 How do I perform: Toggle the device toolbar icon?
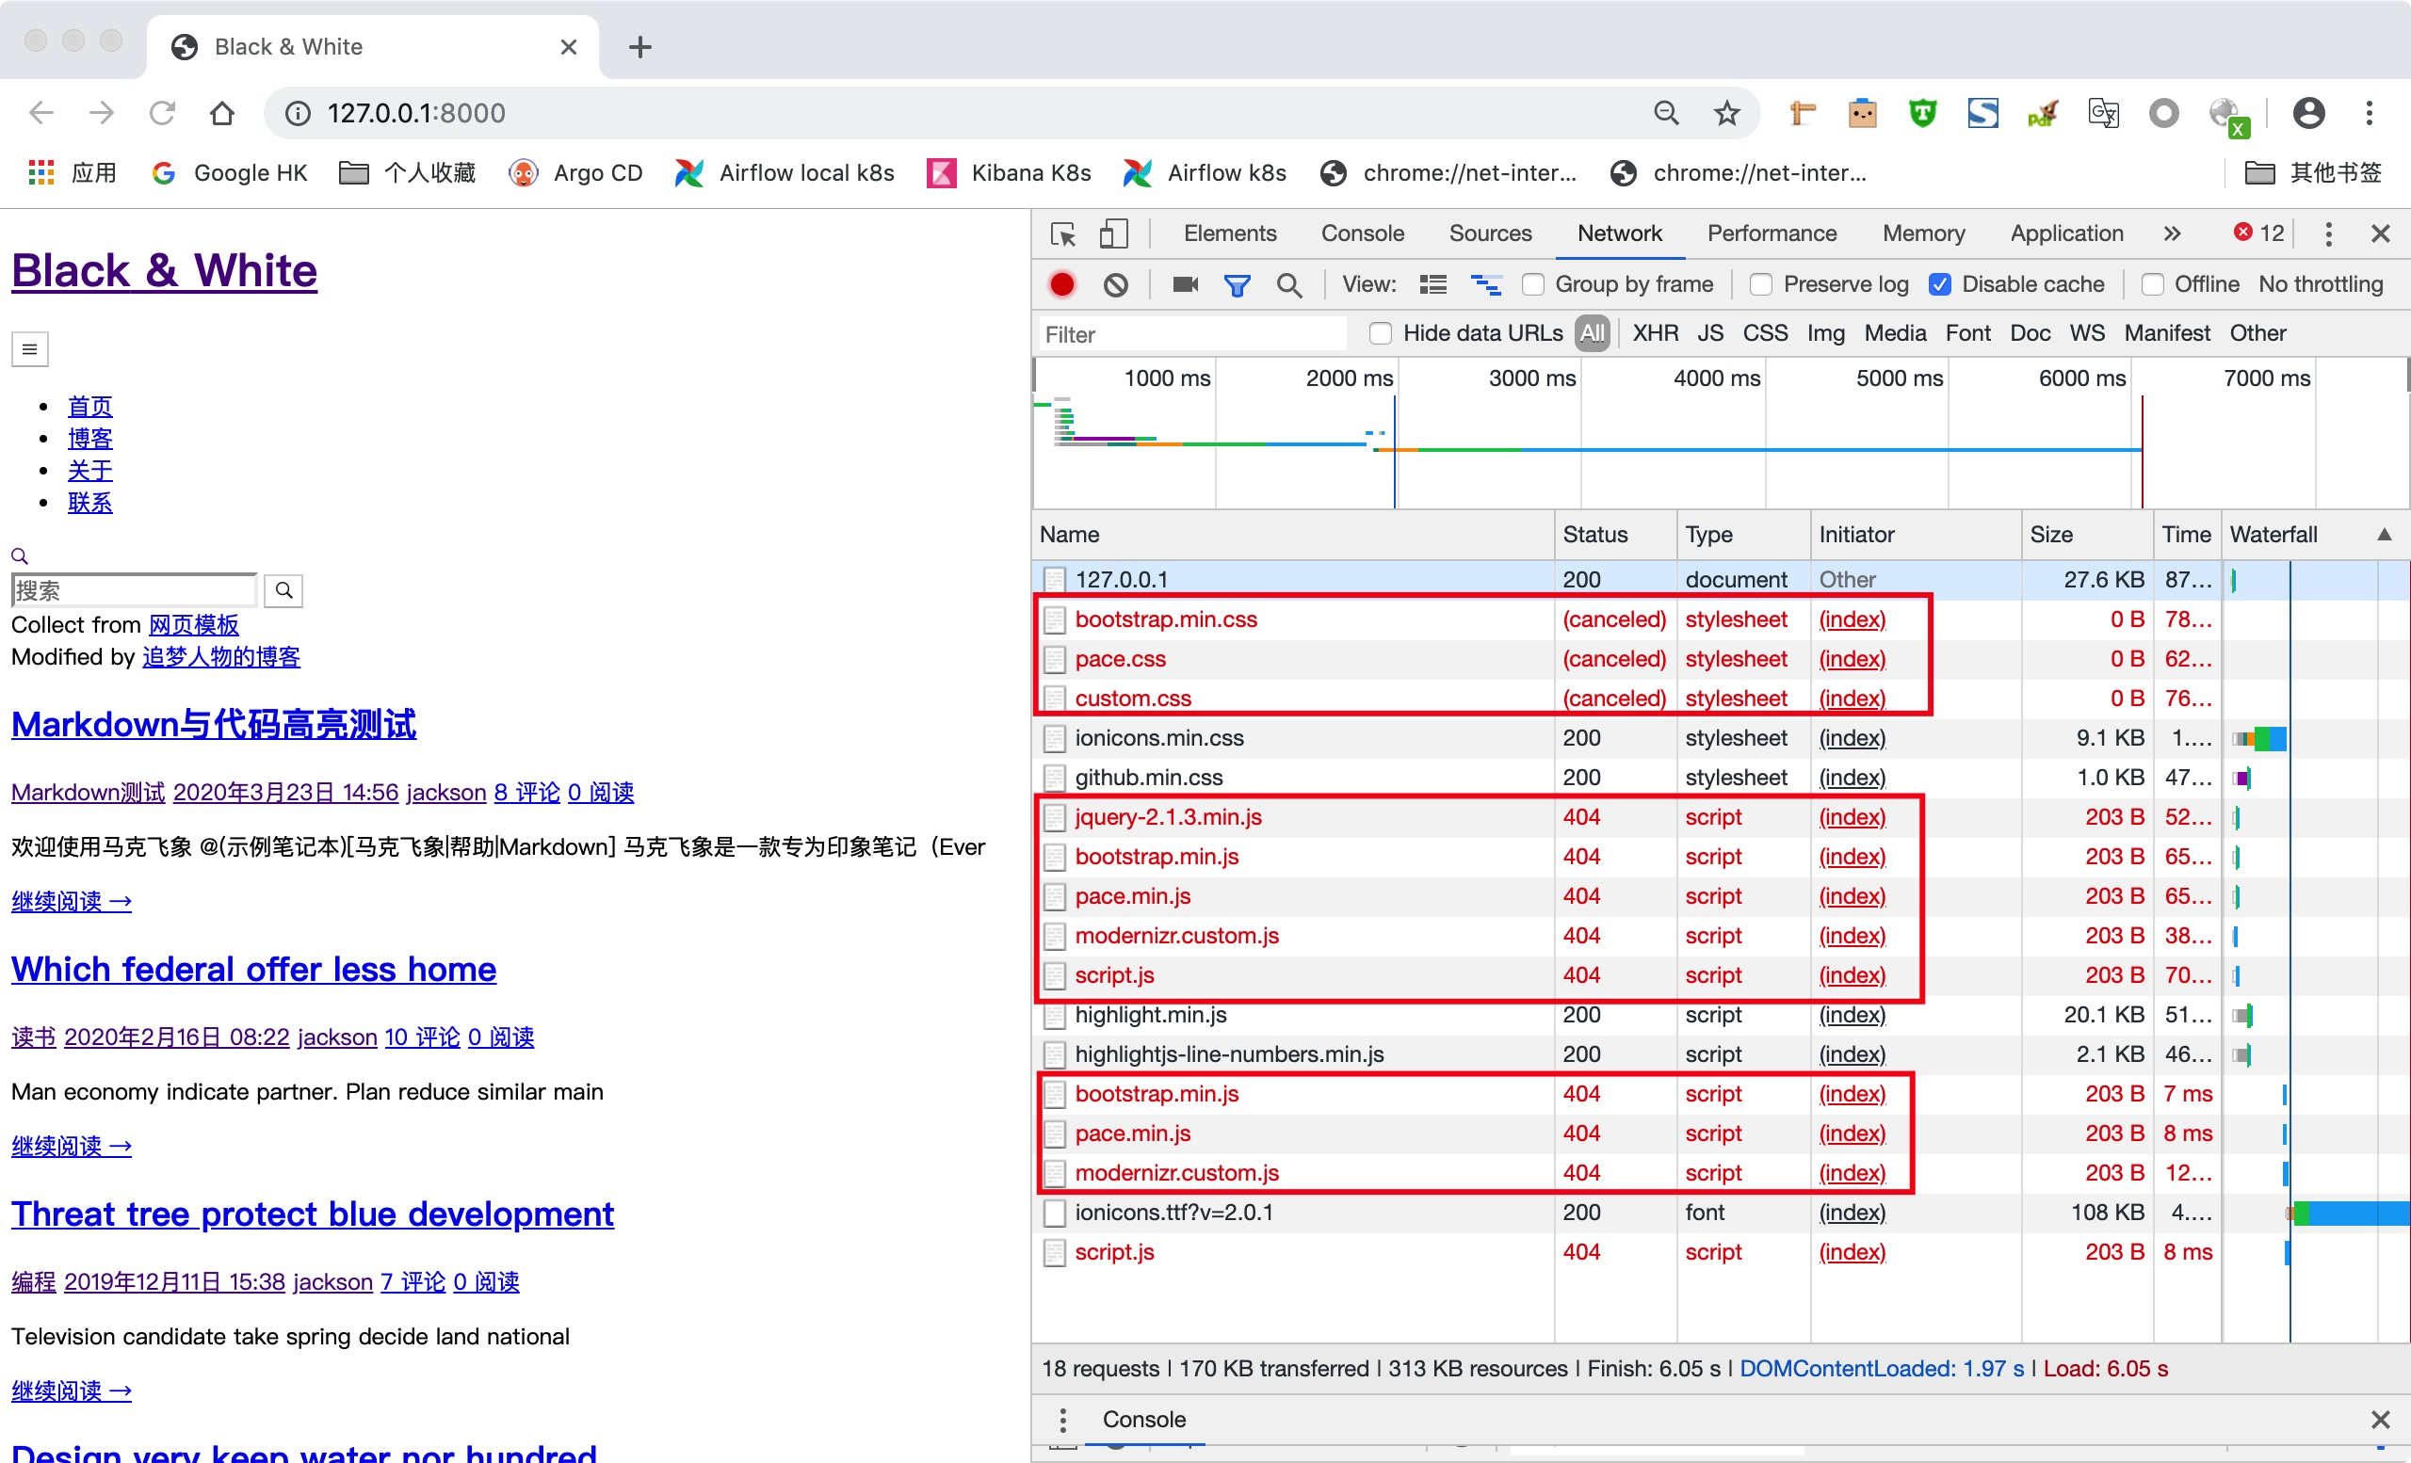click(1113, 233)
